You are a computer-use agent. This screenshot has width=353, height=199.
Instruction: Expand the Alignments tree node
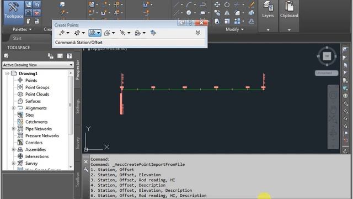(13, 108)
